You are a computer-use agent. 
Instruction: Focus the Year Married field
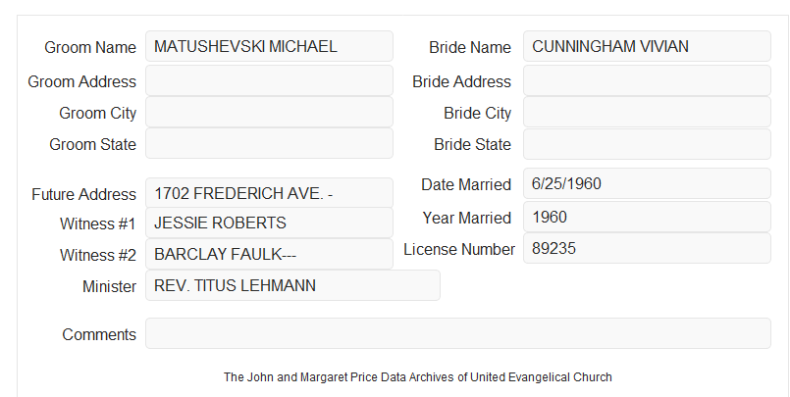(x=647, y=217)
